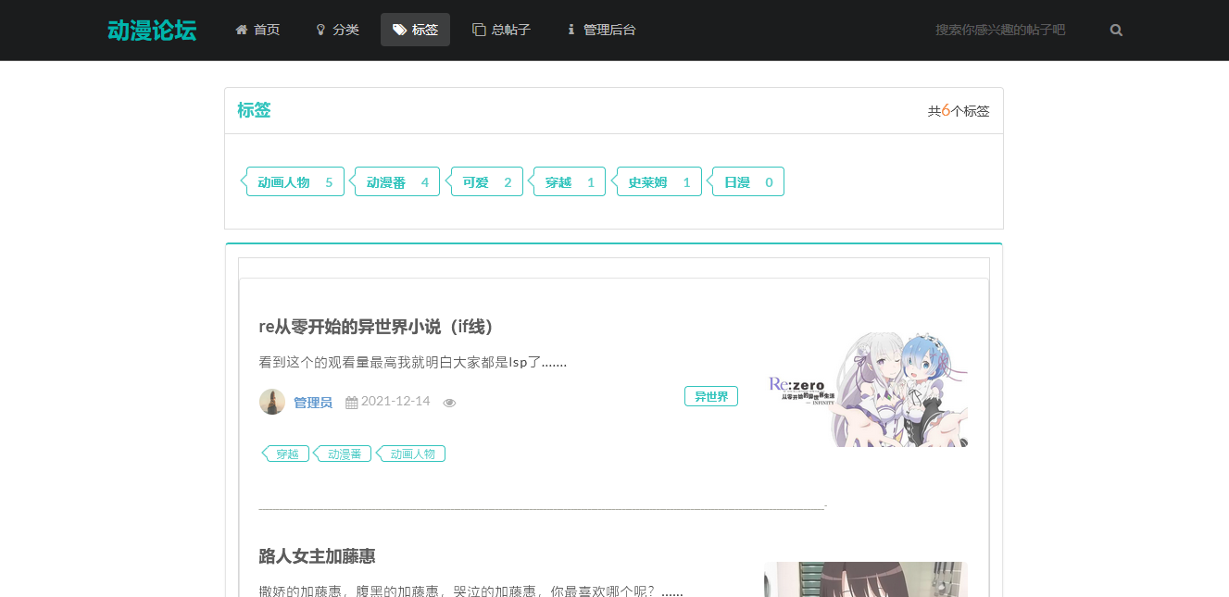Click the tags icon beside 标签
Image resolution: width=1229 pixels, height=597 pixels.
coord(400,30)
